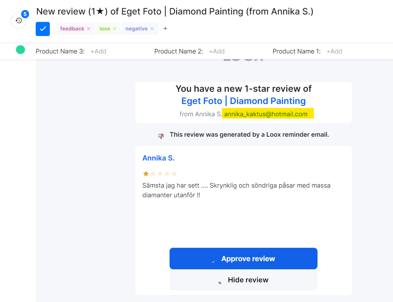This screenshot has width=393, height=302.
Task: Add value for Product Name 1
Action: (x=334, y=51)
